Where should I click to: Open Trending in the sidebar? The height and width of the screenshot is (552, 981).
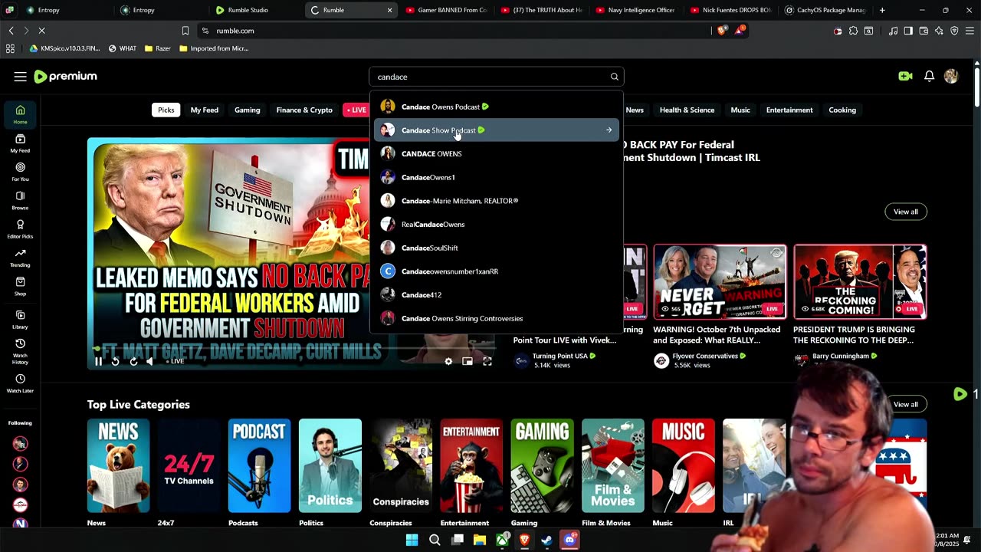click(20, 258)
